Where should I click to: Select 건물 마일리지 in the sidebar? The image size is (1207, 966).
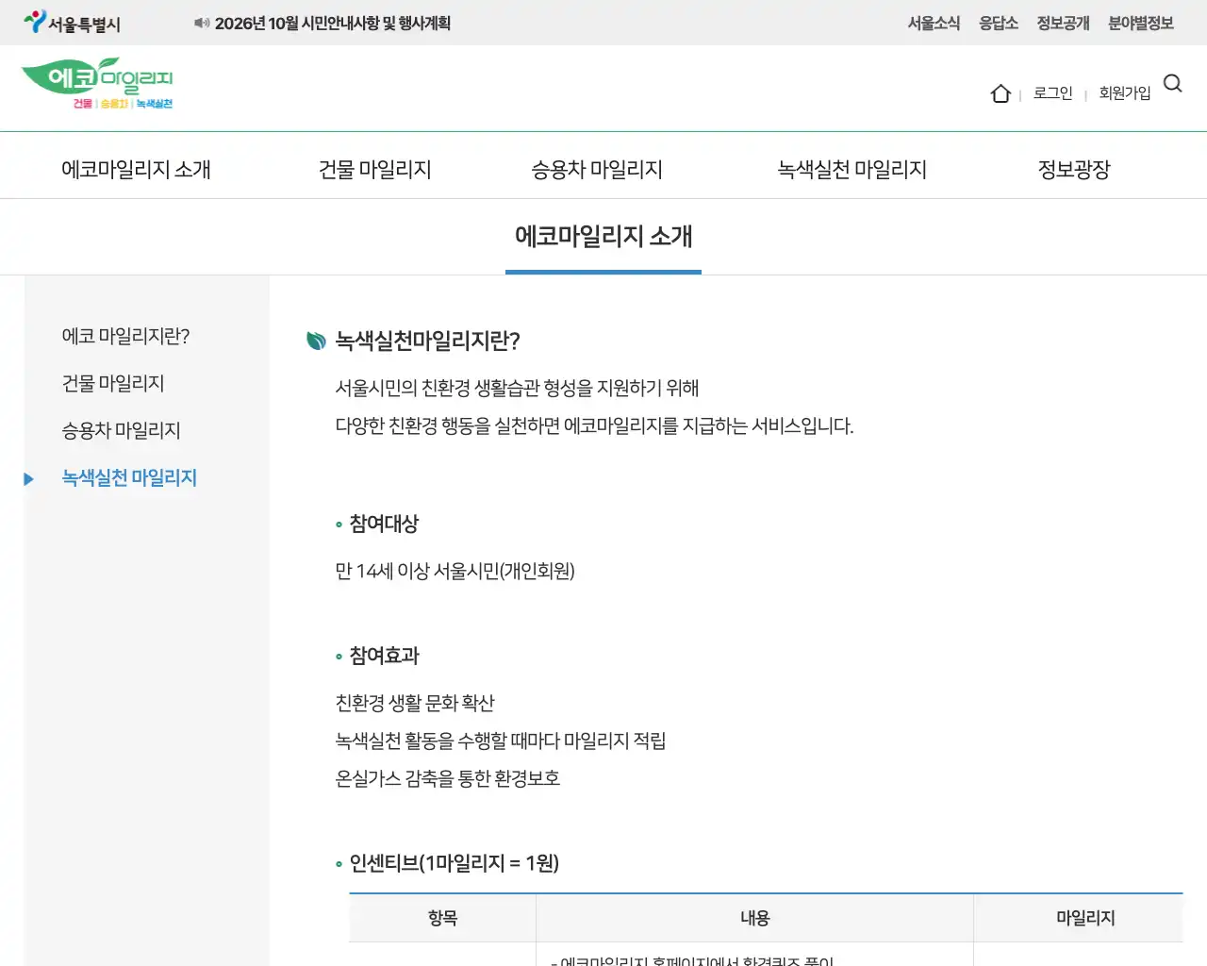pyautogui.click(x=113, y=383)
